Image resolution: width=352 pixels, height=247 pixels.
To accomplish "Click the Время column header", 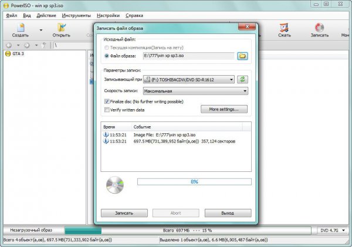I will click(116, 127).
